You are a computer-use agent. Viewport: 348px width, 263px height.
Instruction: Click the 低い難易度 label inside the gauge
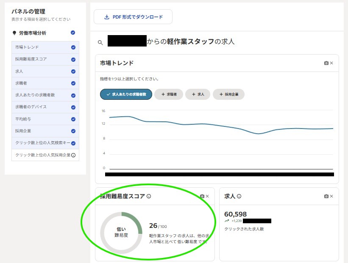point(121,232)
